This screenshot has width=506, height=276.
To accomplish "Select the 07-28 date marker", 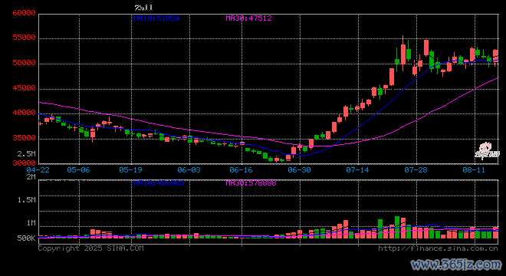I will tap(416, 169).
